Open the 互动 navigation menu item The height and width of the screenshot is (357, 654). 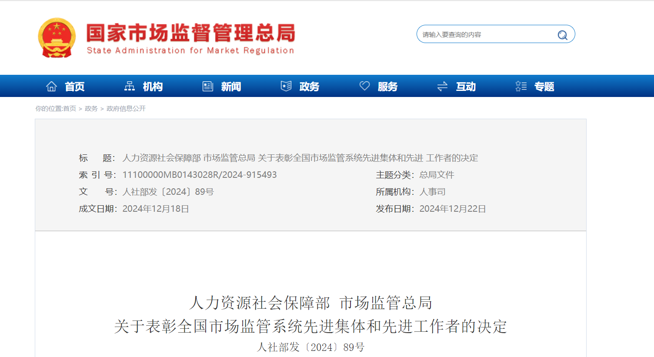[x=466, y=87]
